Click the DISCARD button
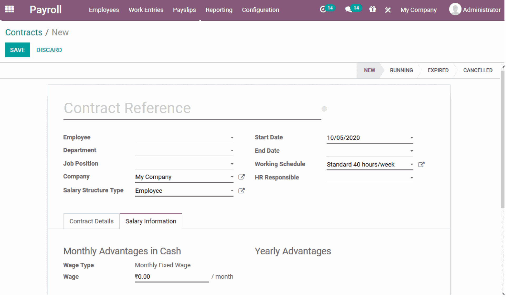506x298 pixels. coord(49,50)
